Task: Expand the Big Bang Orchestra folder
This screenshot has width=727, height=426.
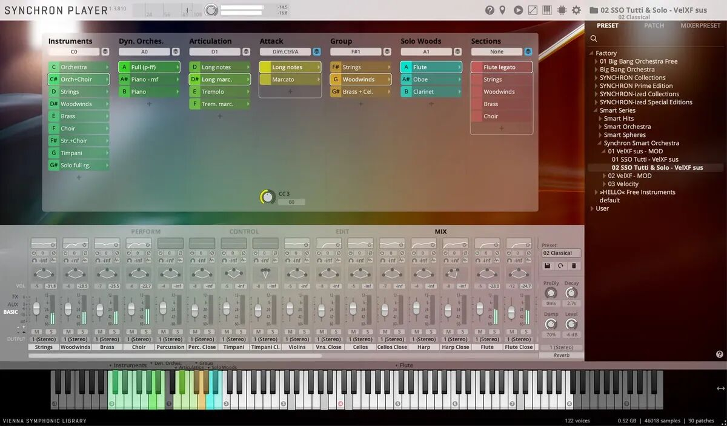Action: tap(596, 70)
